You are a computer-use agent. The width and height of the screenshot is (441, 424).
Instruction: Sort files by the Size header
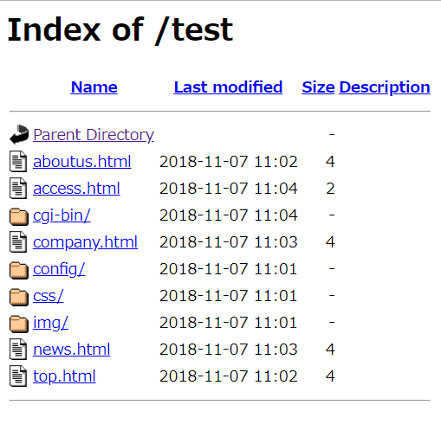coord(318,87)
